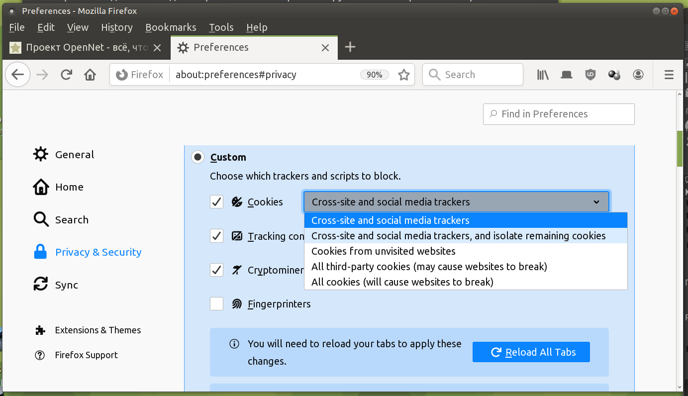
Task: Click the 90% zoom level indicator
Action: pyautogui.click(x=374, y=75)
